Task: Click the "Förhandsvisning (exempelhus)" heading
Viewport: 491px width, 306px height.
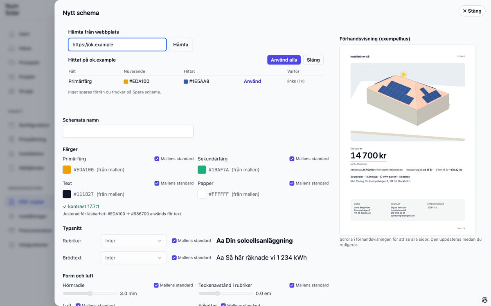Action: point(375,39)
